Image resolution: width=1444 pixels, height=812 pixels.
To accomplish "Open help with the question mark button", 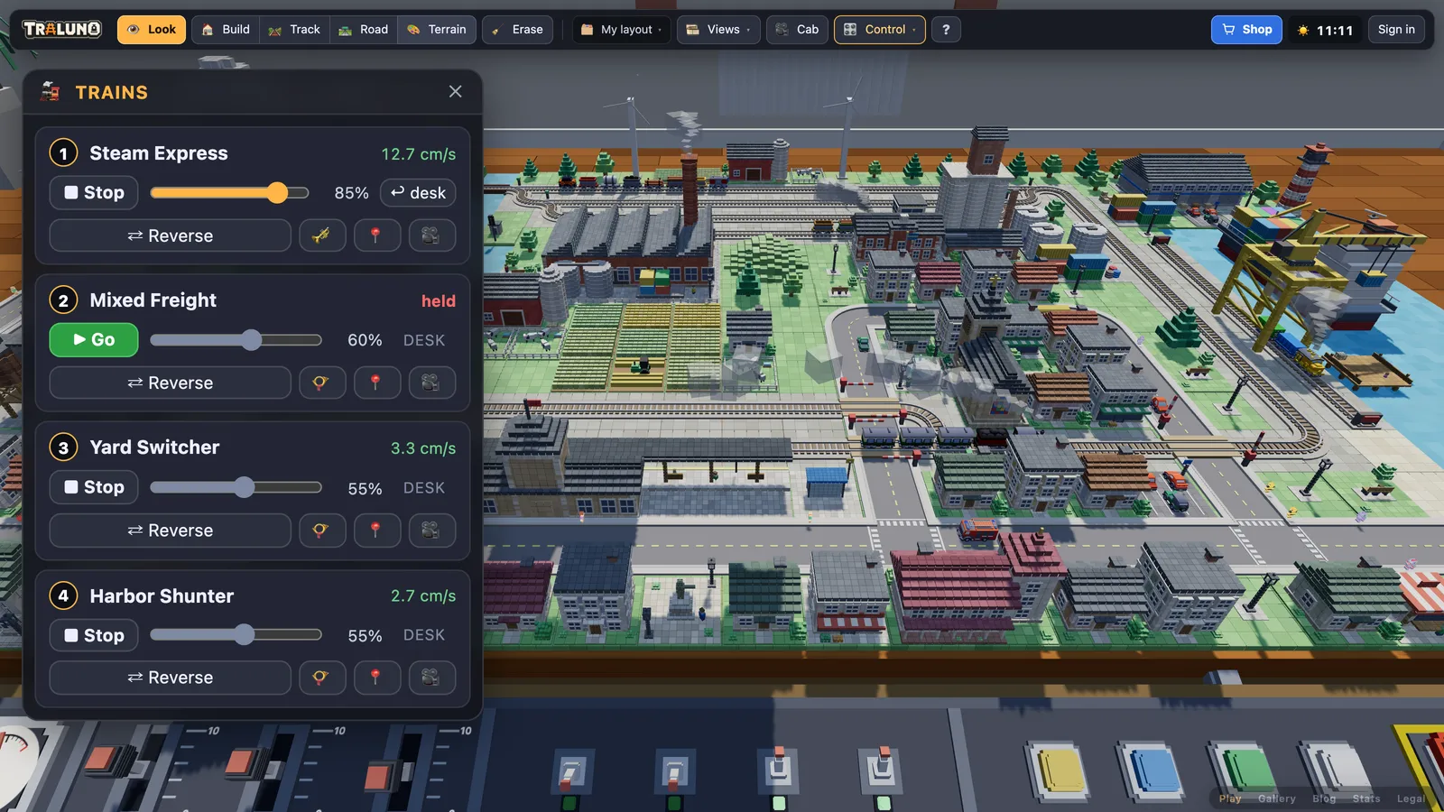I will [946, 30].
